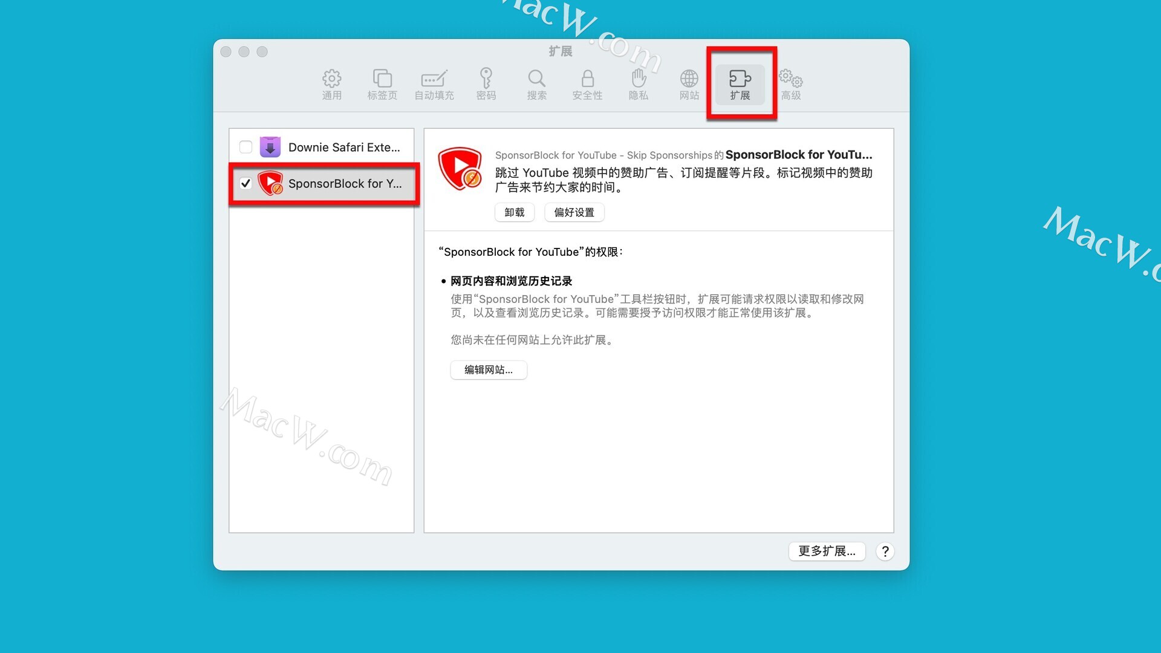Open 偏好设置 for the SponsorBlock extension
1161x653 pixels.
574,212
